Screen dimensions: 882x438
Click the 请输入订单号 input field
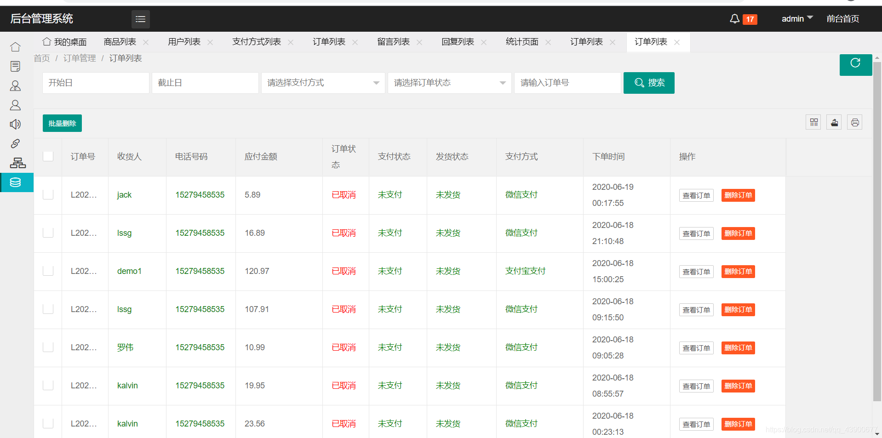coord(567,83)
